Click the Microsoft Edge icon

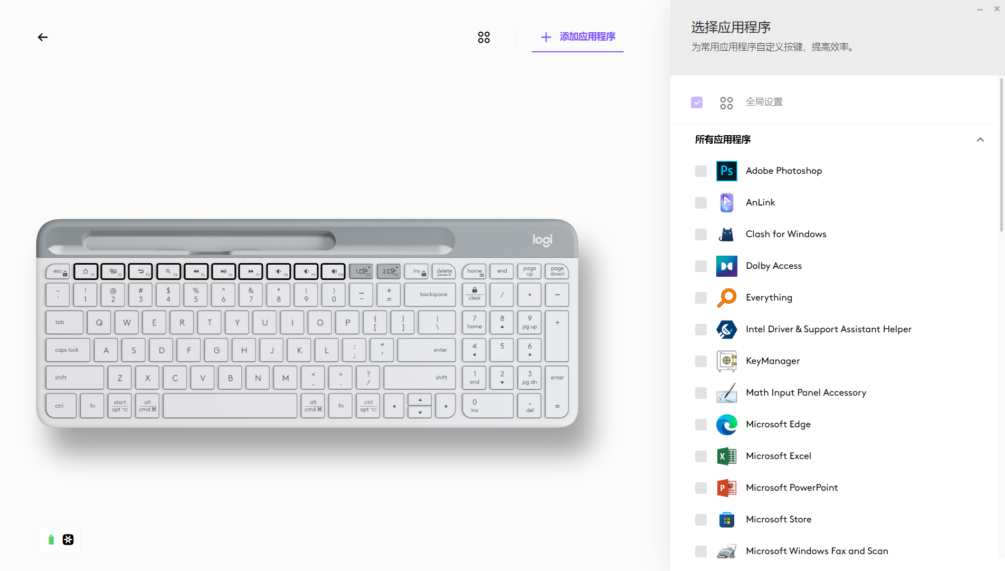coord(727,424)
